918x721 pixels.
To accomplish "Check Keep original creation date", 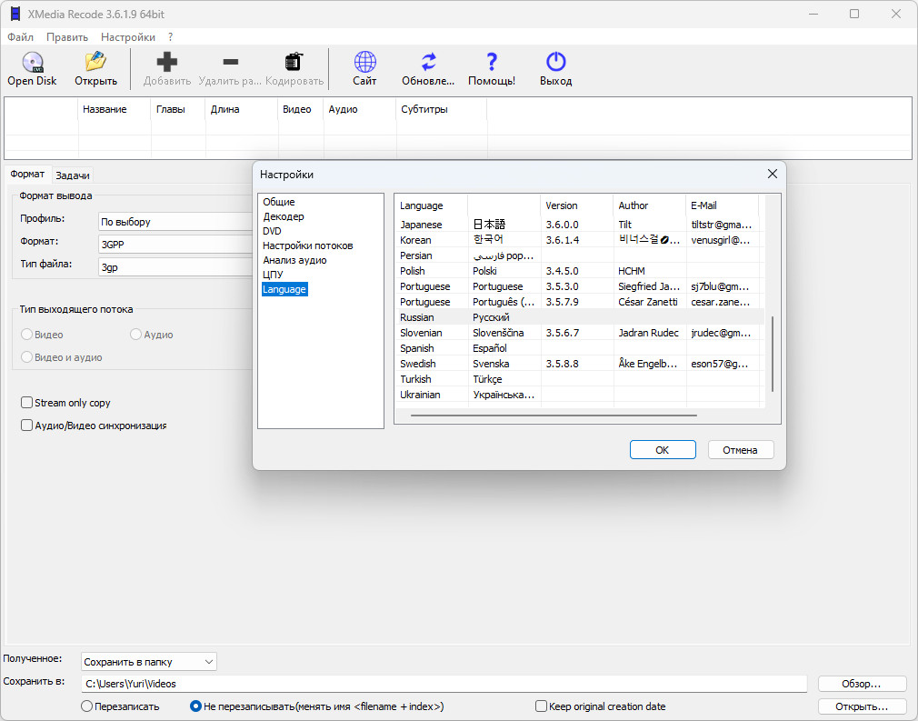I will 542,706.
